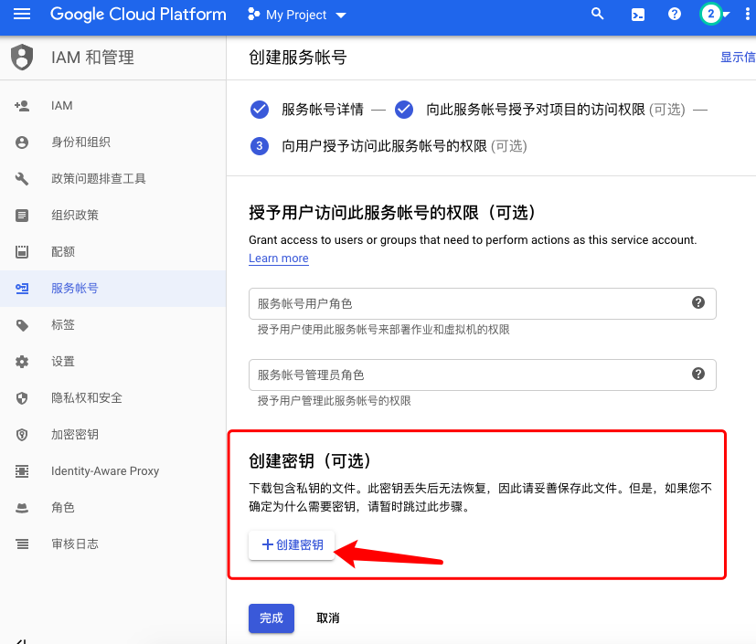Screen dimensions: 756x644
Task: Select step 1 服务帐号详情 checkmark
Action: pos(260,110)
